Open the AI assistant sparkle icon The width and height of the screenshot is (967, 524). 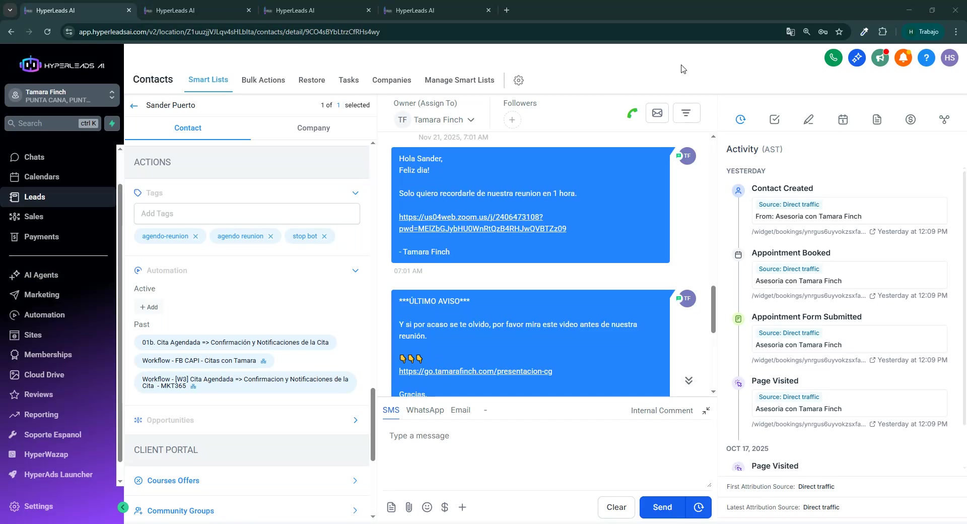[857, 58]
